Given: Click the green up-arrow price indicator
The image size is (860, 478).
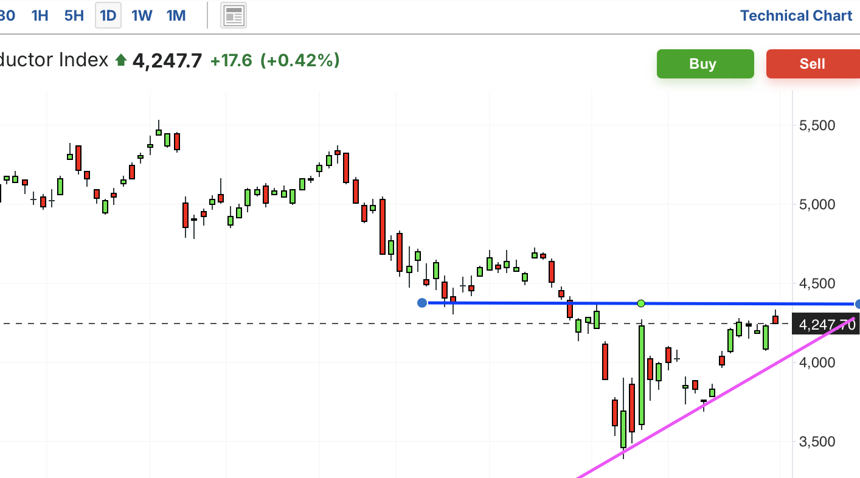Looking at the screenshot, I should point(120,60).
